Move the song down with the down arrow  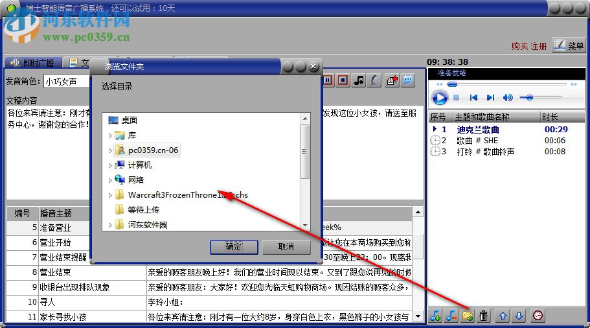(x=519, y=316)
